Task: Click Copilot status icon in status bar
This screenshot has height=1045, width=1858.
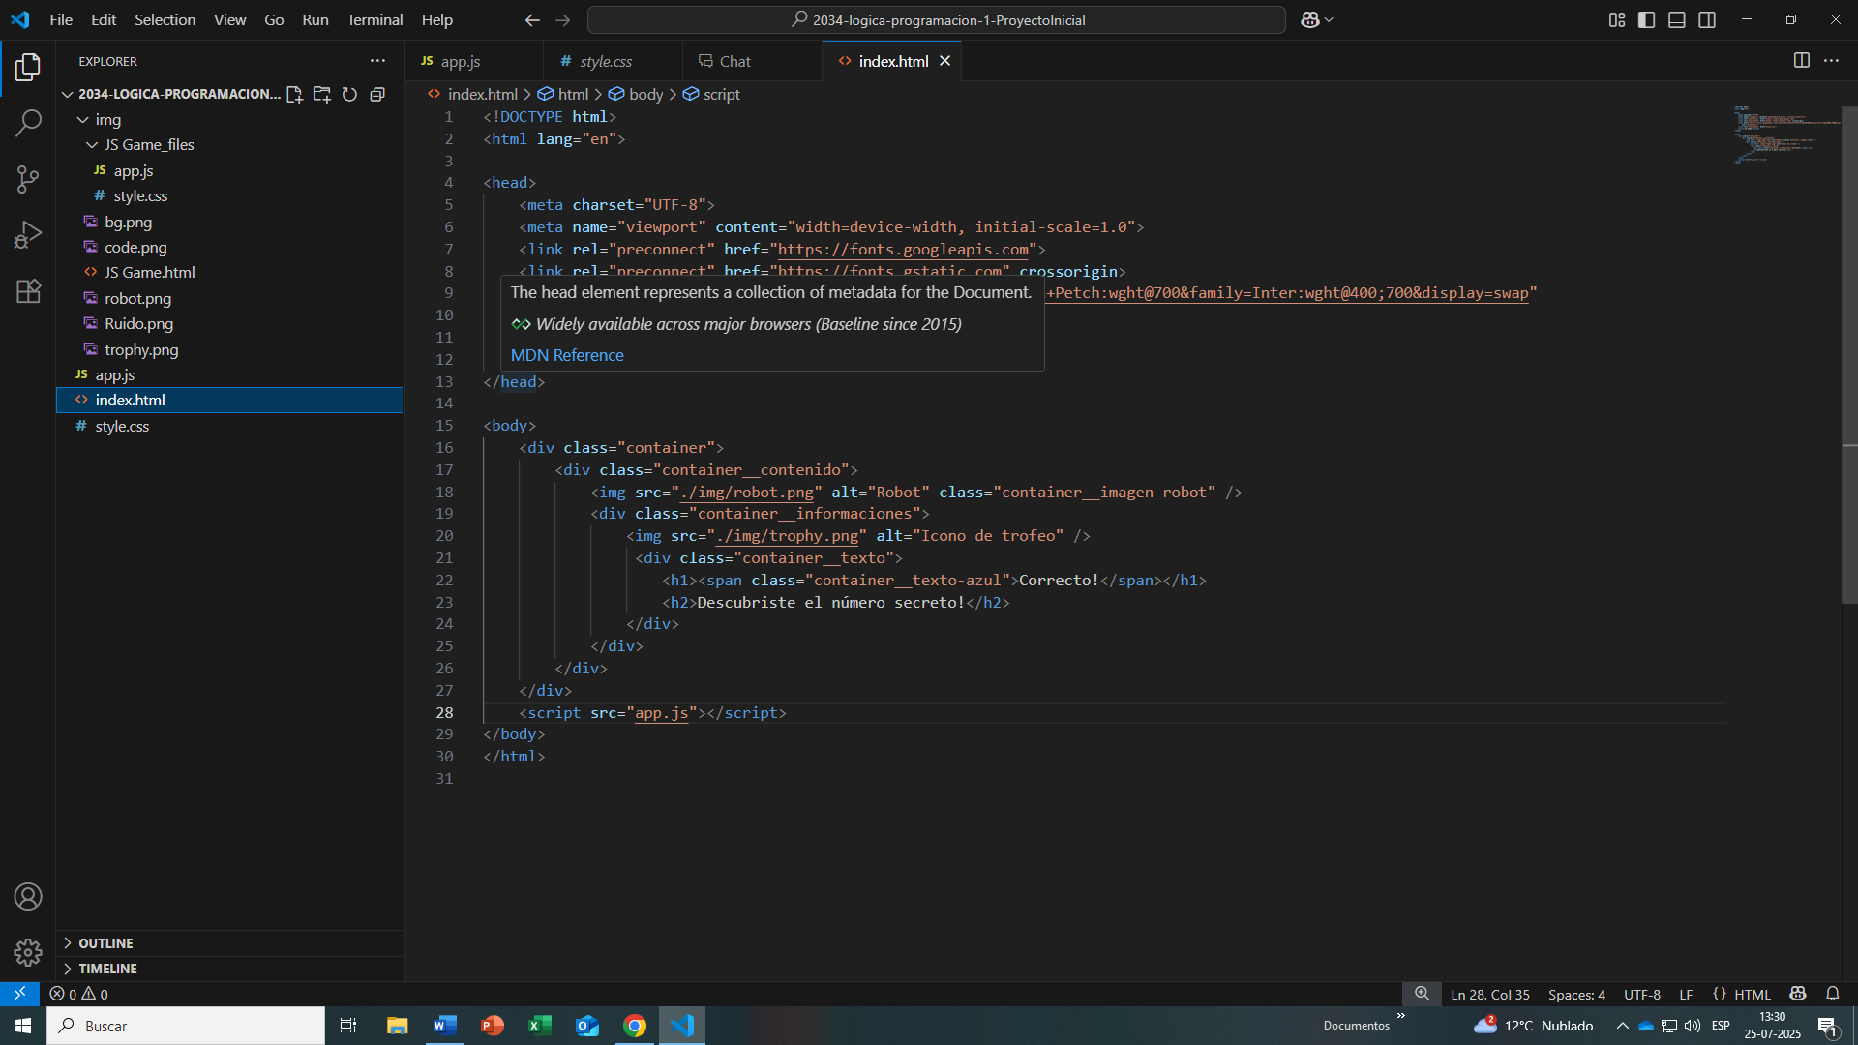Action: (x=1798, y=994)
